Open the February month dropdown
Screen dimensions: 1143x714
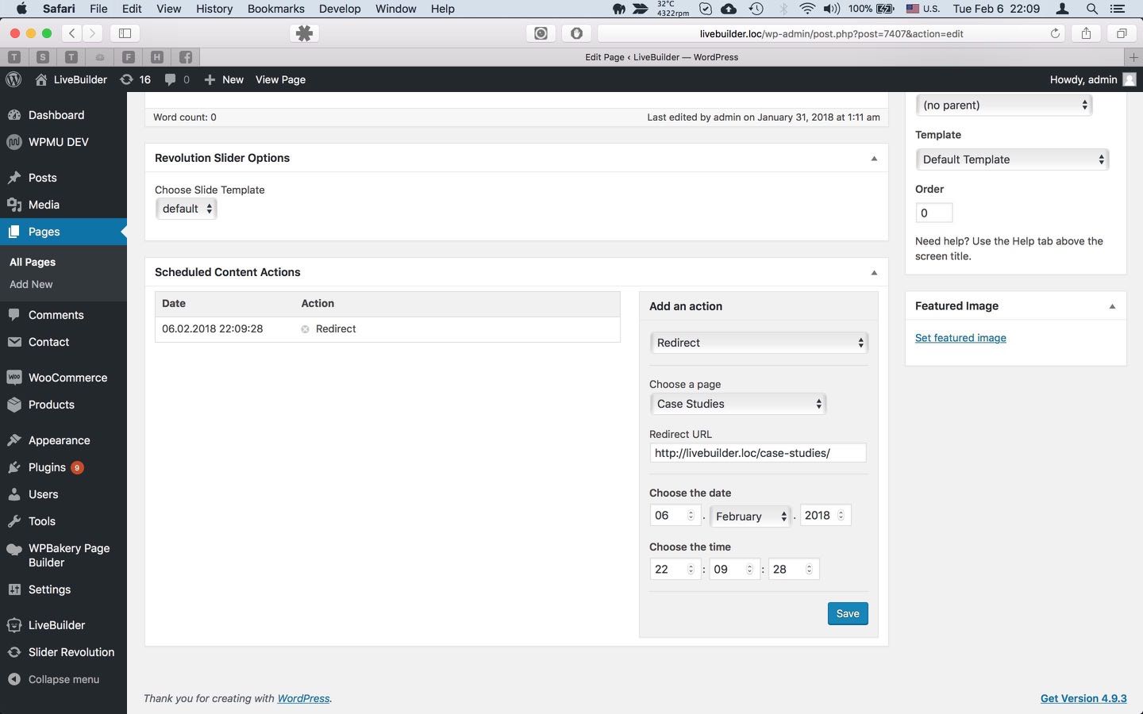click(751, 516)
